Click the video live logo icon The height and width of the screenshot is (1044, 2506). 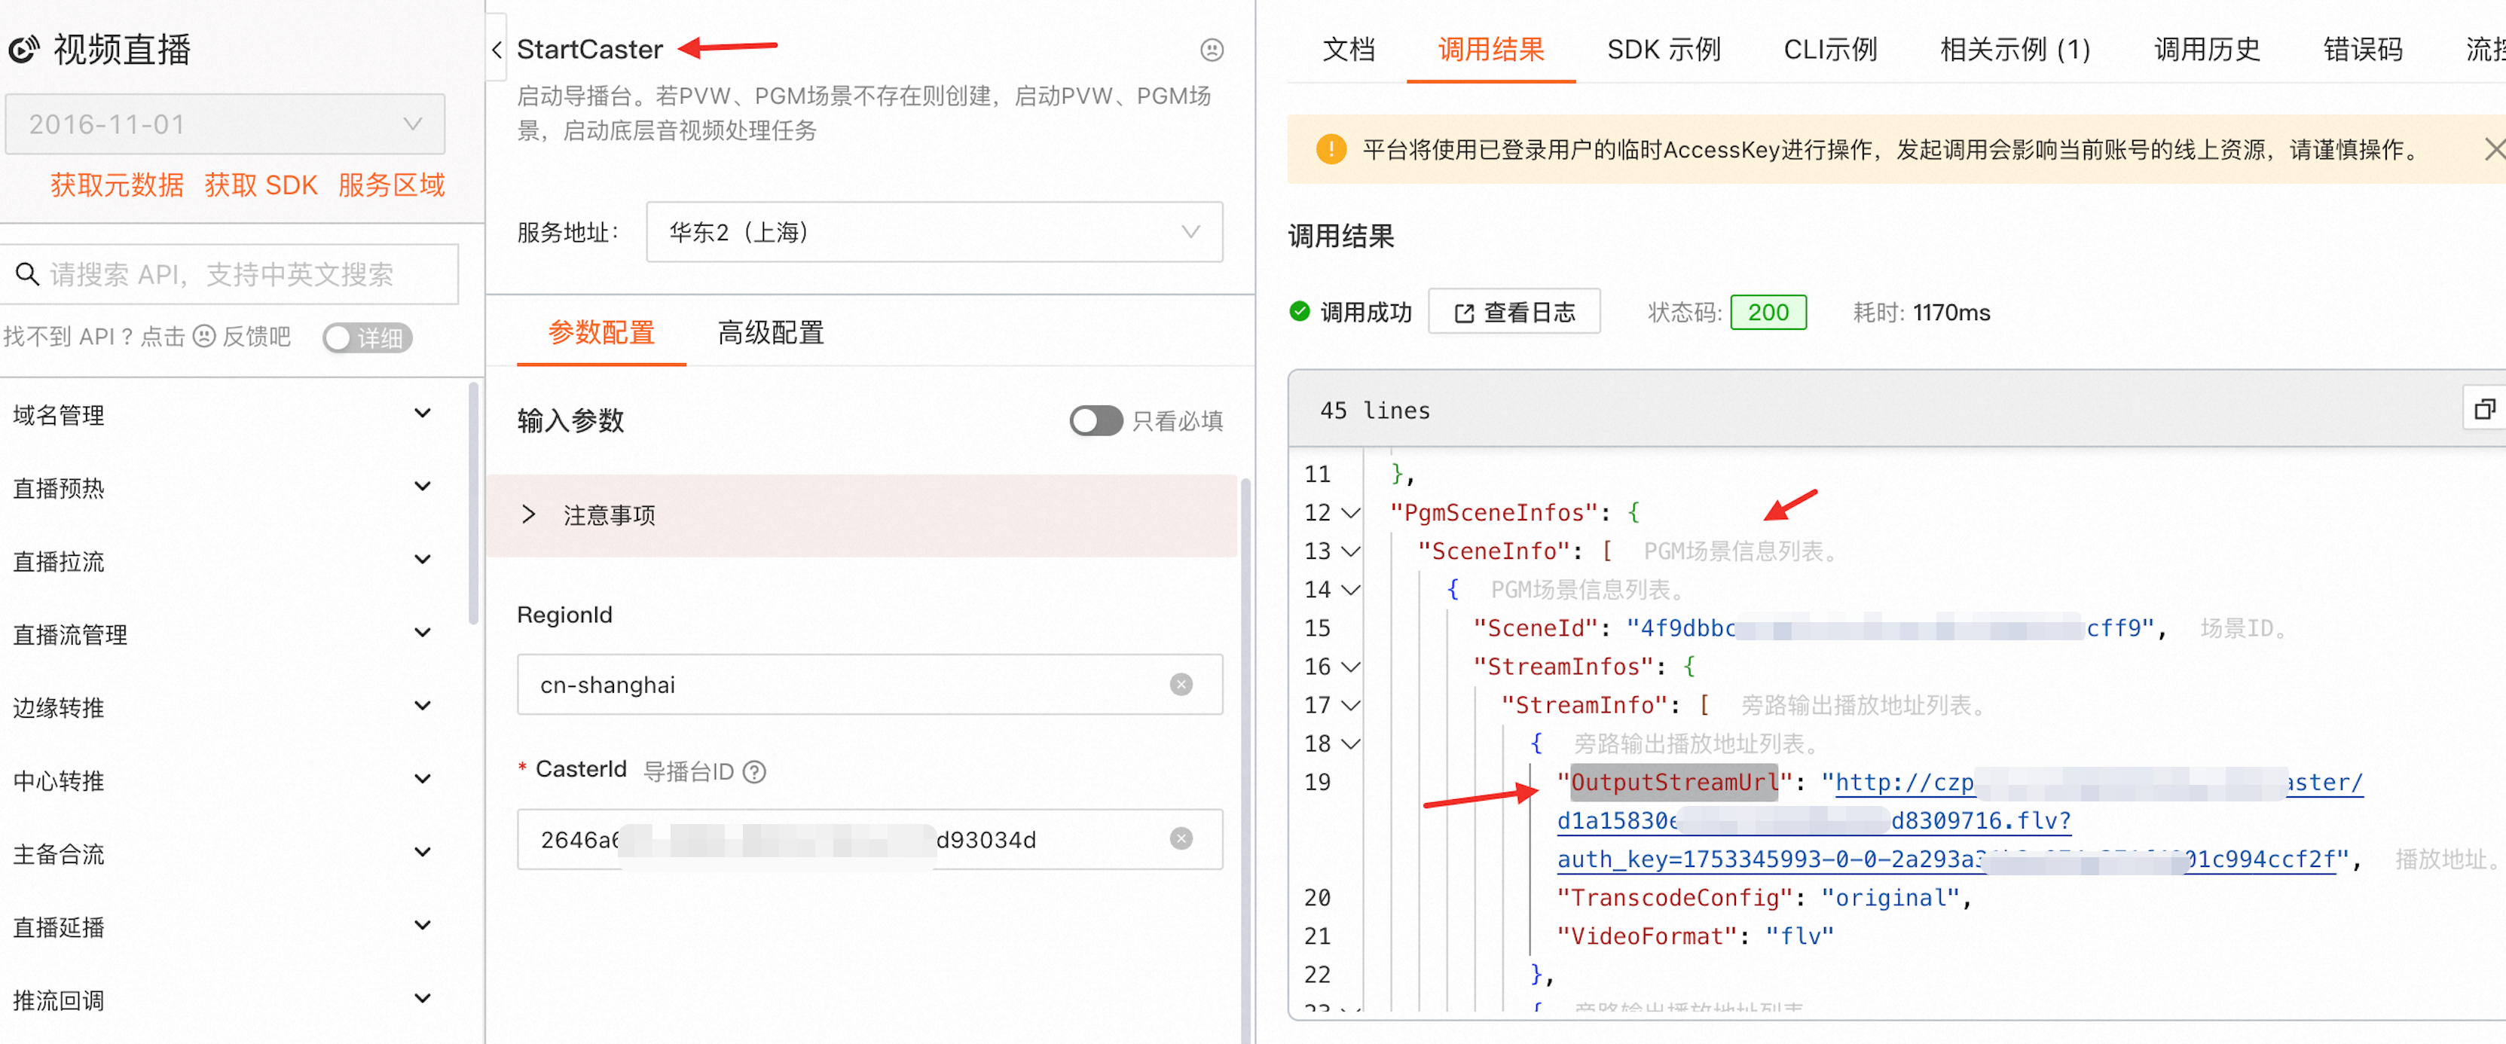click(23, 49)
